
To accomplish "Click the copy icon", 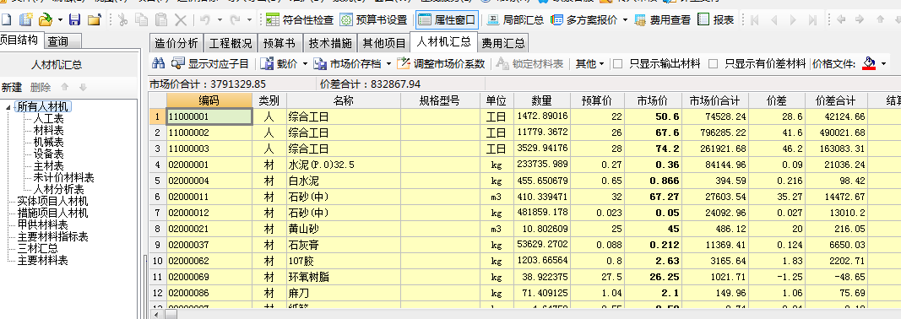I will click(141, 20).
